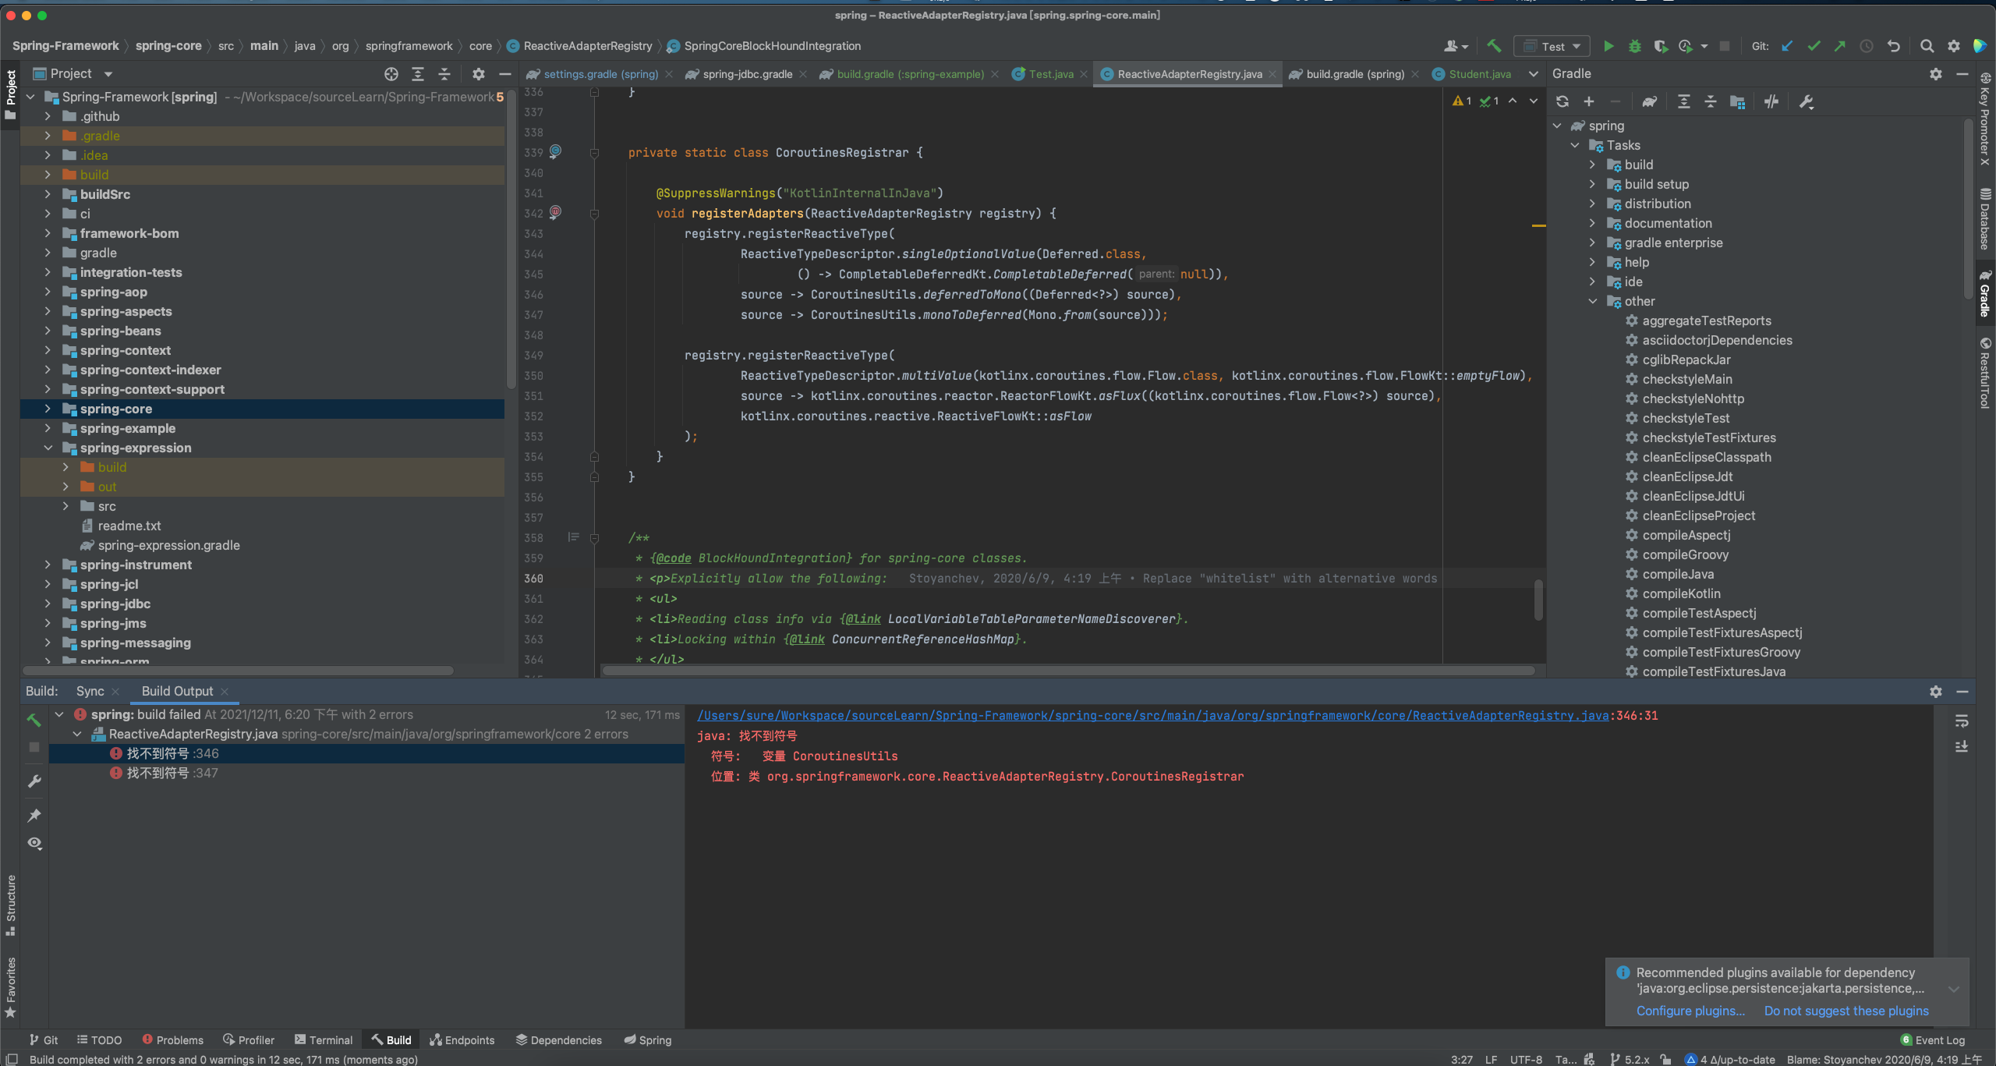This screenshot has width=1996, height=1066.
Task: Open Gradle build tool settings wrench
Action: 1807,101
